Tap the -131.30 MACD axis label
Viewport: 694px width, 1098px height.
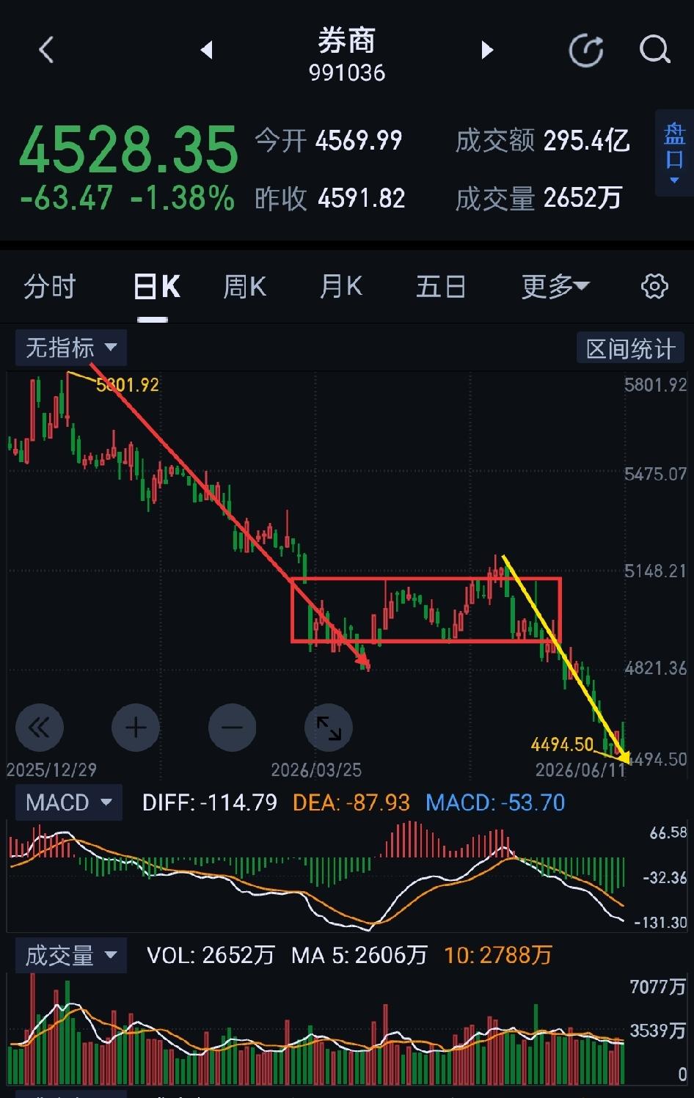[660, 923]
